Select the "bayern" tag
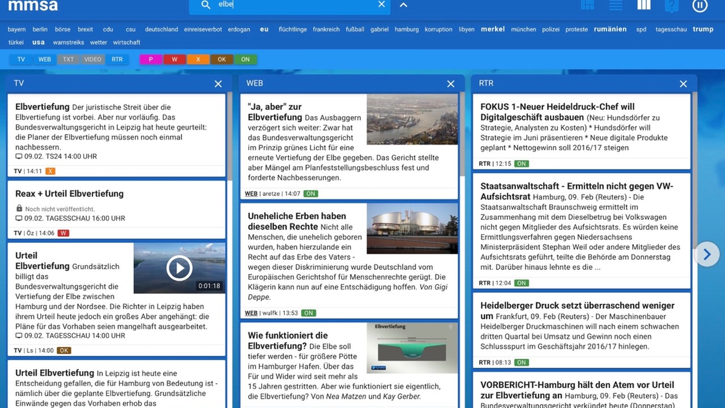The height and width of the screenshot is (408, 725). click(x=17, y=29)
